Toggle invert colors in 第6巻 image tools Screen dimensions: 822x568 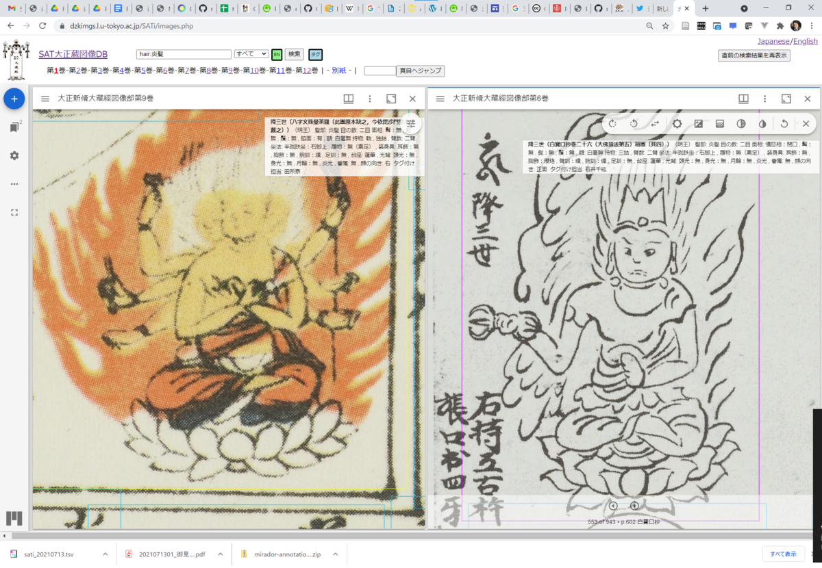click(762, 124)
